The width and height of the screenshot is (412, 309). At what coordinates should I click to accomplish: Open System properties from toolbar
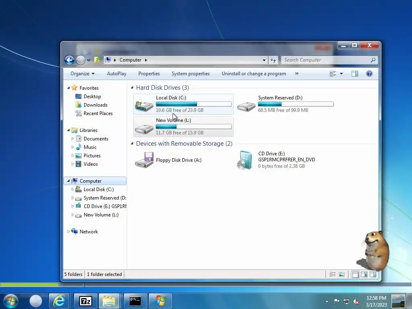pyautogui.click(x=190, y=74)
